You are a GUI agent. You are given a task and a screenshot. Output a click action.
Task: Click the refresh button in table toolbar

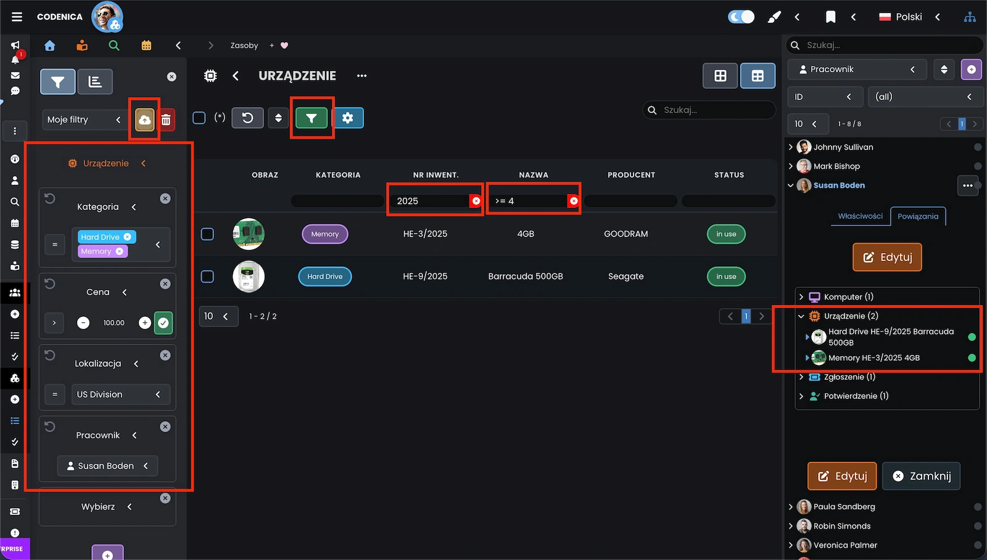click(247, 118)
